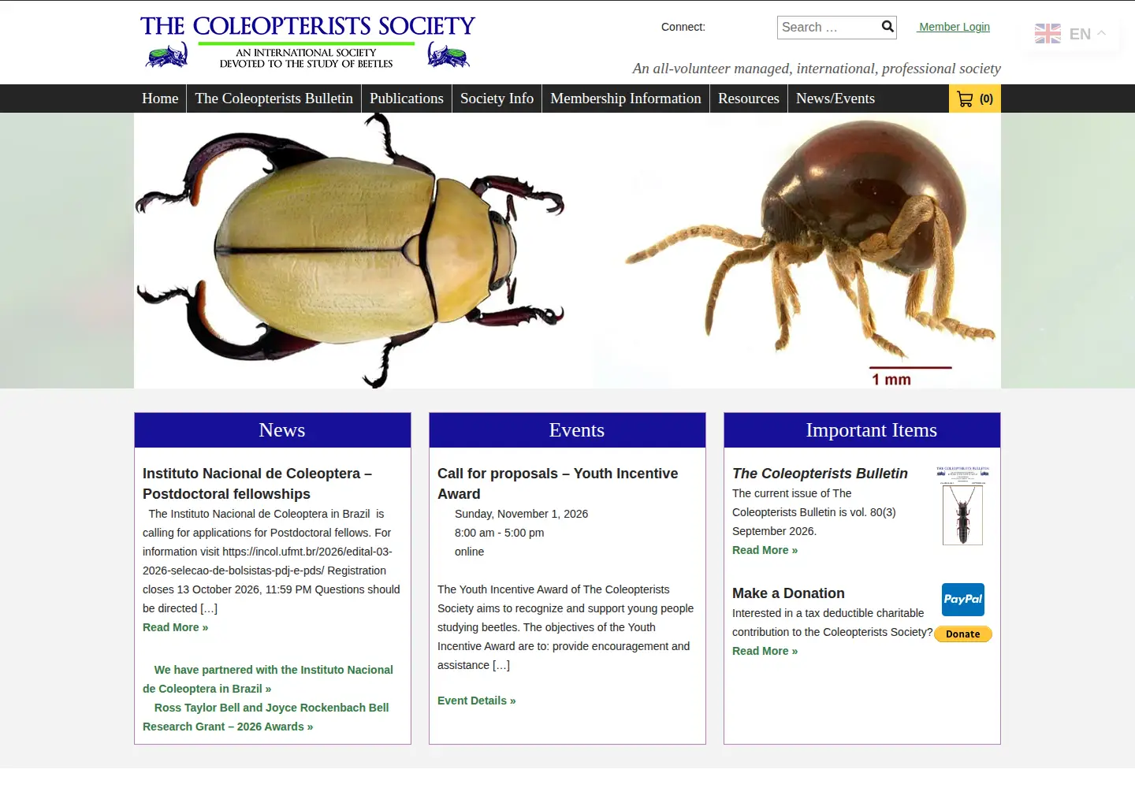Open the Resources menu
The height and width of the screenshot is (788, 1135).
click(749, 98)
